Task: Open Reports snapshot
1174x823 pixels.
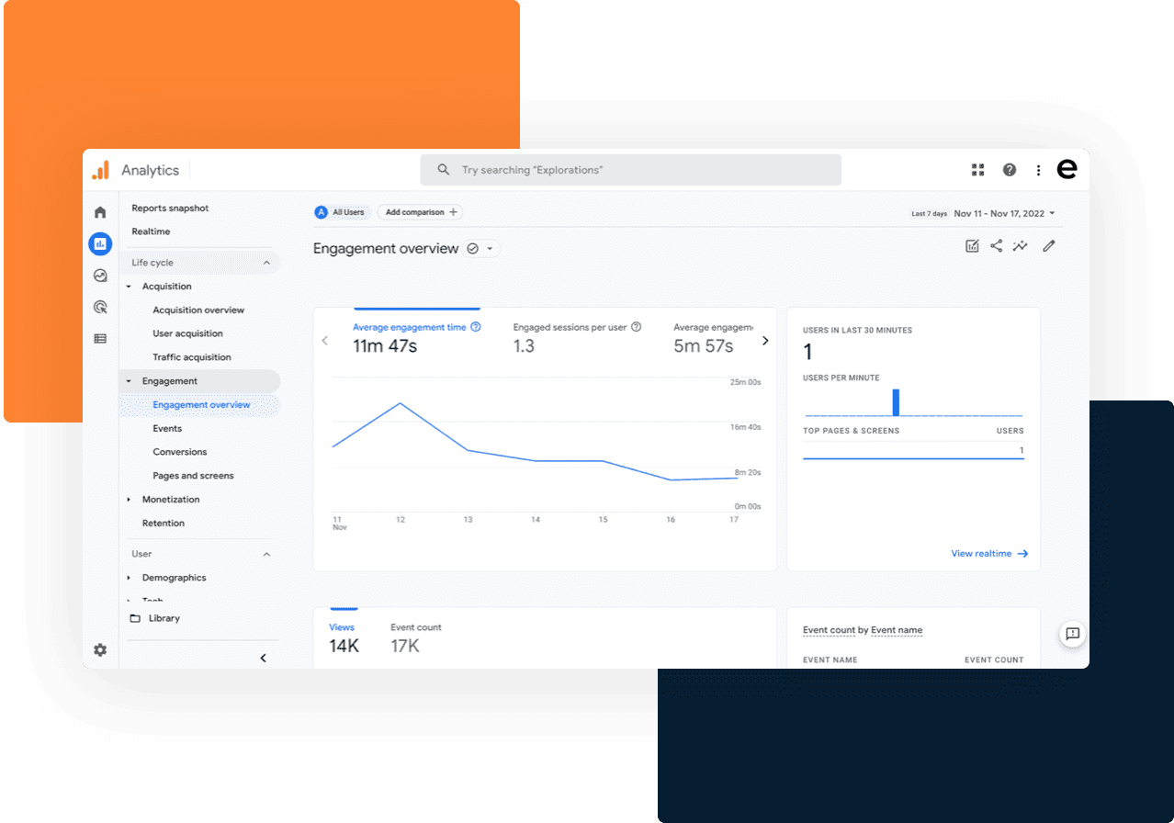Action: point(170,209)
